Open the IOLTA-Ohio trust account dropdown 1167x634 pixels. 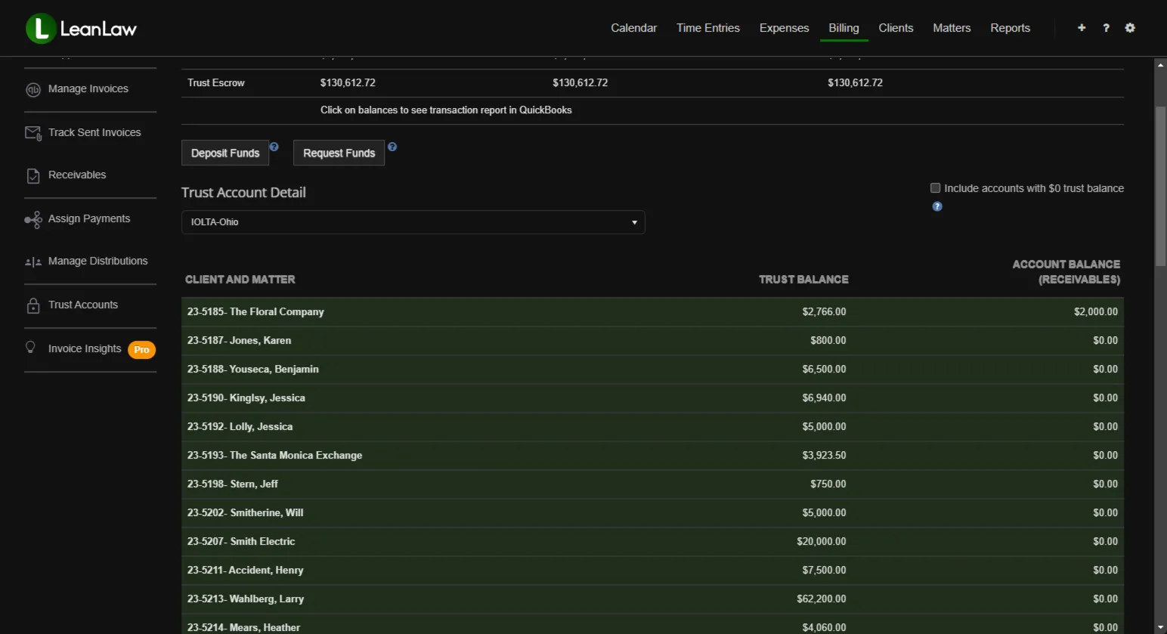click(413, 222)
